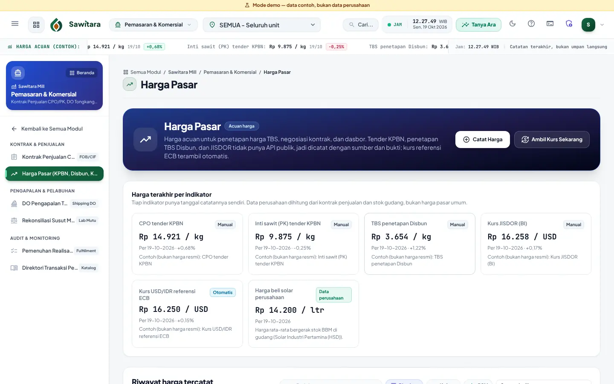Image resolution: width=614 pixels, height=384 pixels.
Task: Click the Beranda button in sidebar card
Action: 82,73
